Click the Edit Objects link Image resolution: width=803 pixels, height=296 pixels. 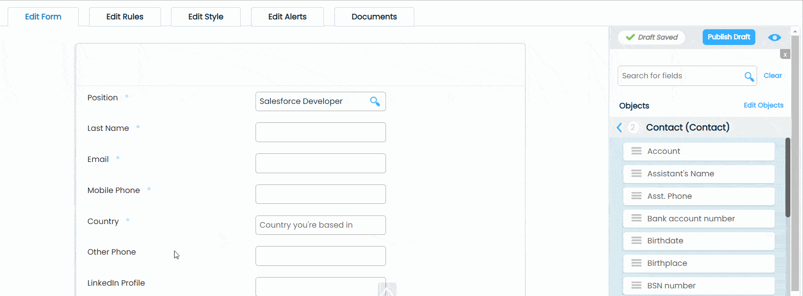click(763, 105)
